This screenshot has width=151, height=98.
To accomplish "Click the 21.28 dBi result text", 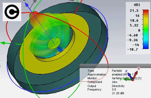I will pos(118,93).
